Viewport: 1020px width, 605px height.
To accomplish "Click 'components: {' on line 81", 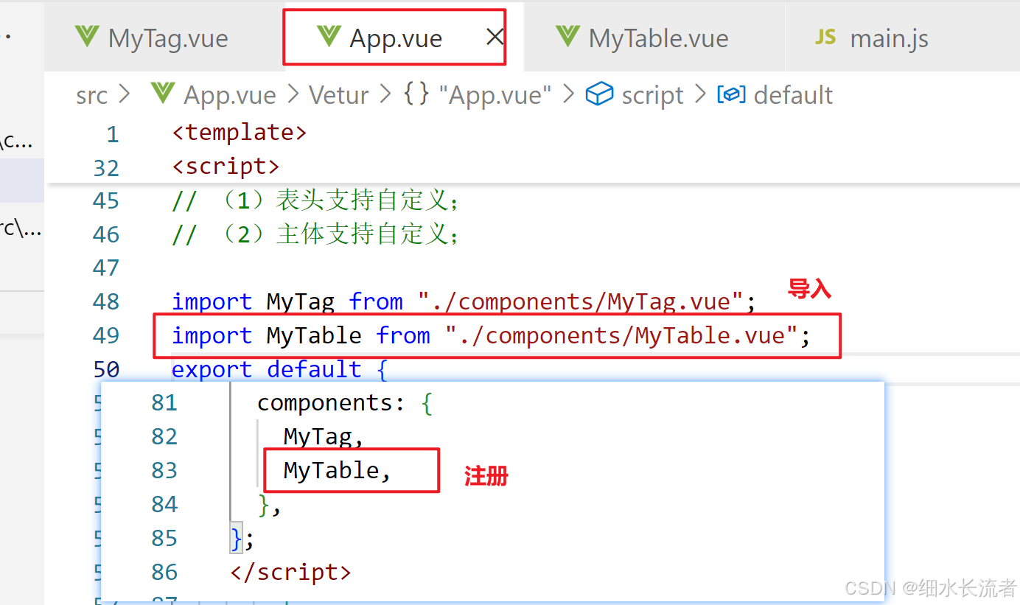I will pyautogui.click(x=344, y=403).
